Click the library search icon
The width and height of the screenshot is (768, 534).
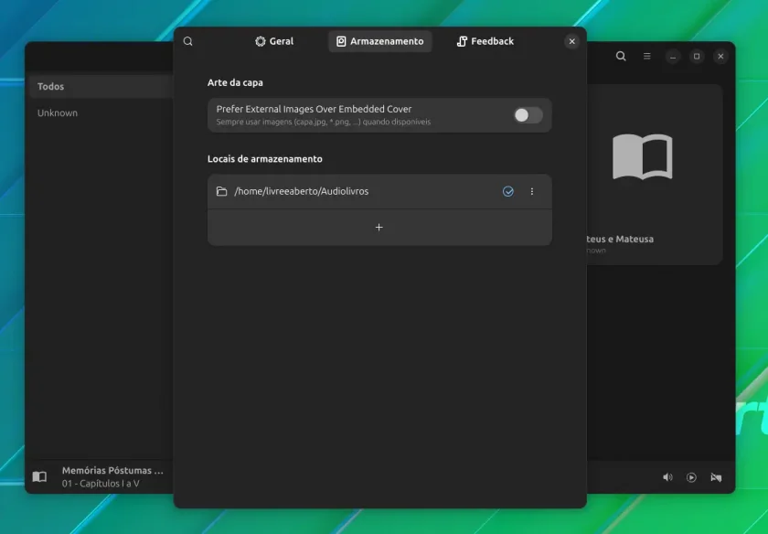[x=621, y=57]
